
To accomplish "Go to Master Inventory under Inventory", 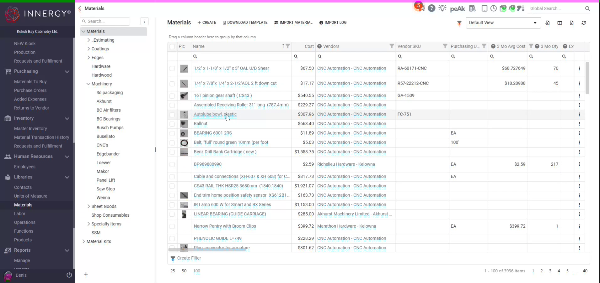I will click(x=30, y=128).
